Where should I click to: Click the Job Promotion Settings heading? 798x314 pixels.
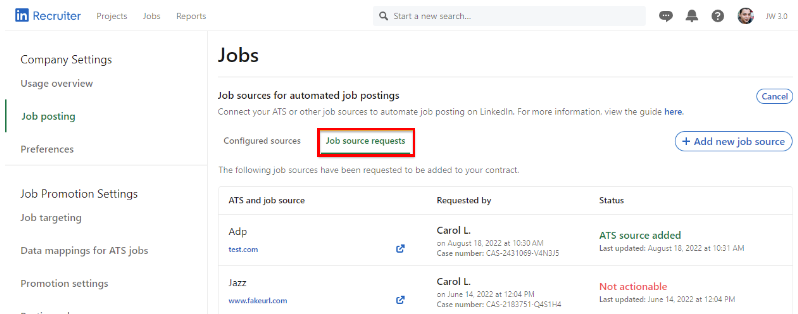click(x=79, y=194)
